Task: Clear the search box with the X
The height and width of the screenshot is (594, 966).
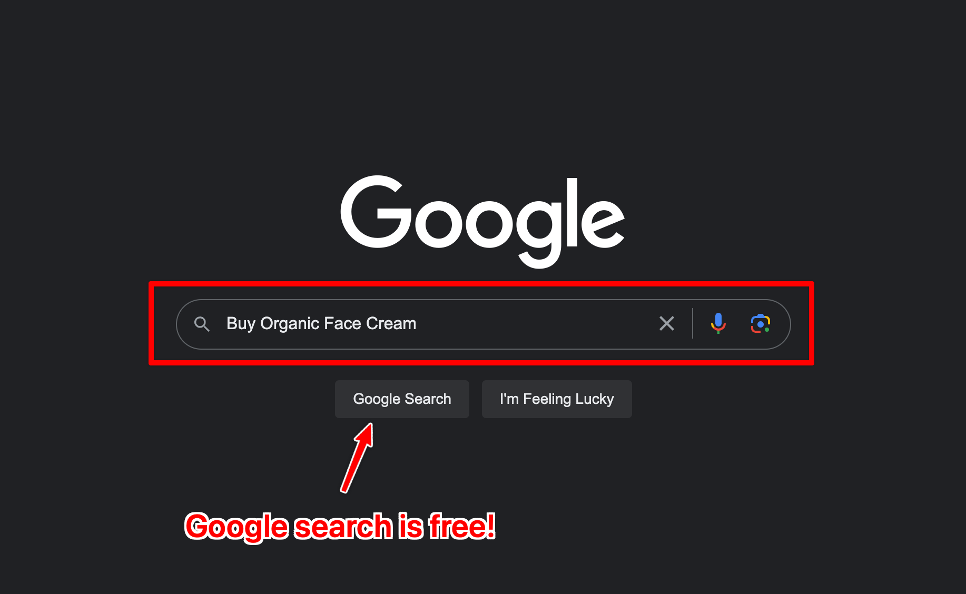Action: pyautogui.click(x=667, y=323)
